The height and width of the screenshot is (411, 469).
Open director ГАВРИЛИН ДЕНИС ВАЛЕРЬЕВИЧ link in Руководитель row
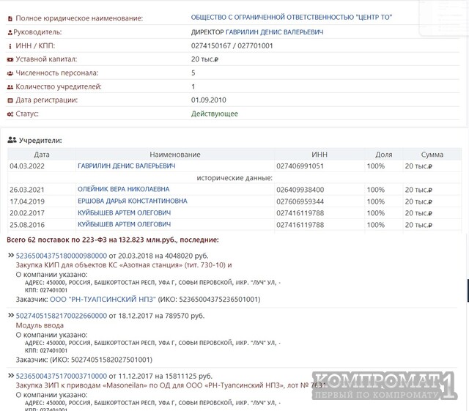274,32
